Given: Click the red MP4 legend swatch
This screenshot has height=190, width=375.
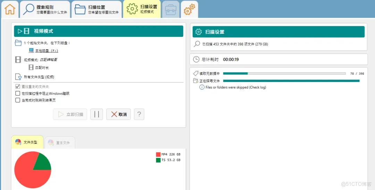Looking at the screenshot, I should coord(158,154).
